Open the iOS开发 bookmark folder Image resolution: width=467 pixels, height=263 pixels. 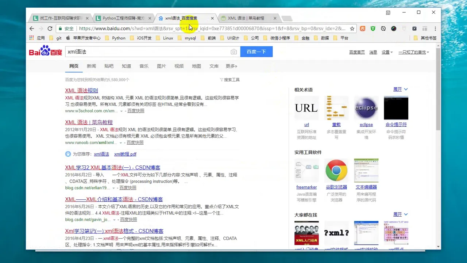click(x=140, y=38)
